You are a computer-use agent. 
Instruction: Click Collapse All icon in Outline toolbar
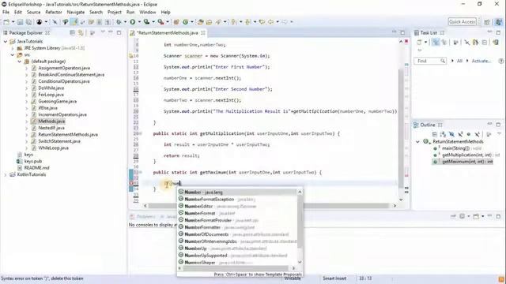[435, 134]
